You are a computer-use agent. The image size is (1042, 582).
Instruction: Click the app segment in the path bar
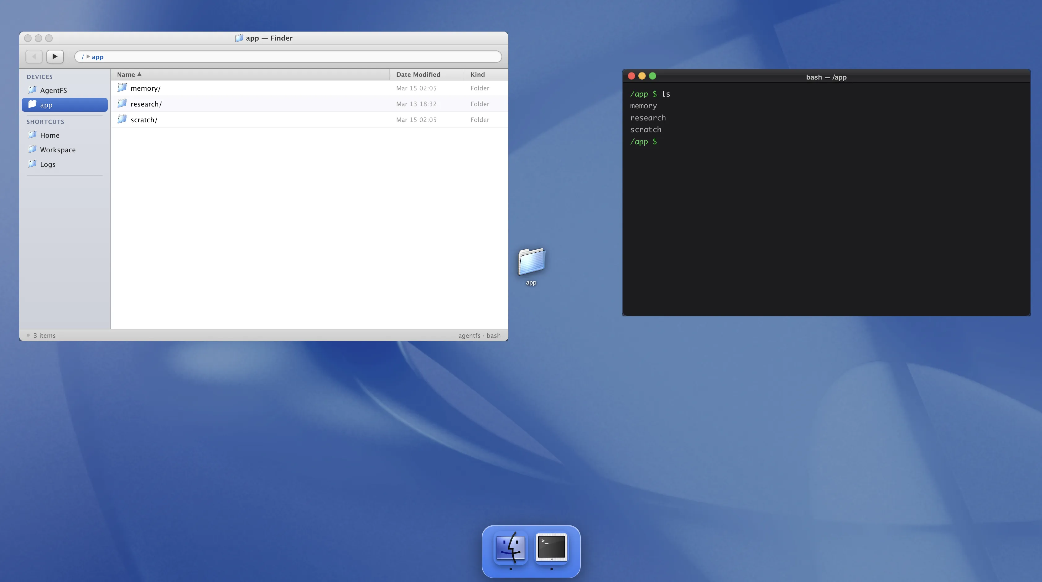[x=98, y=57]
